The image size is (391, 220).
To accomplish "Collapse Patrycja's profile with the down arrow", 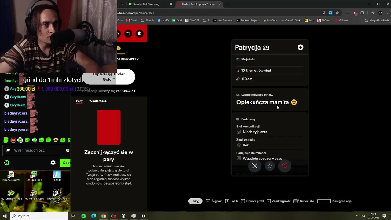I will click(x=301, y=47).
